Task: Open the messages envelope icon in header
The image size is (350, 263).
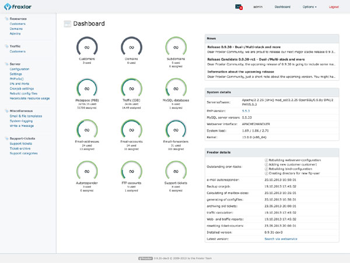Action: click(x=239, y=7)
